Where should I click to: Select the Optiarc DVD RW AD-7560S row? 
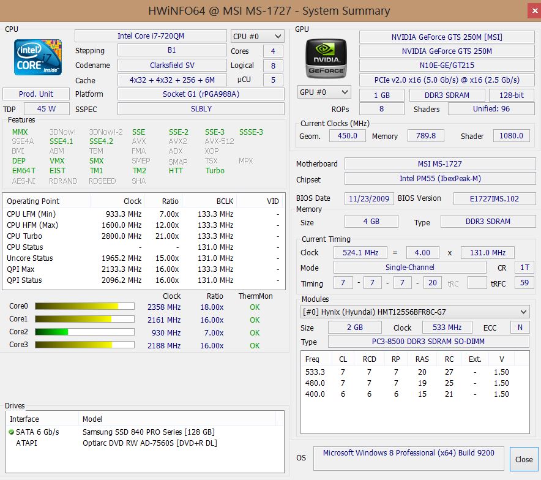point(145,443)
